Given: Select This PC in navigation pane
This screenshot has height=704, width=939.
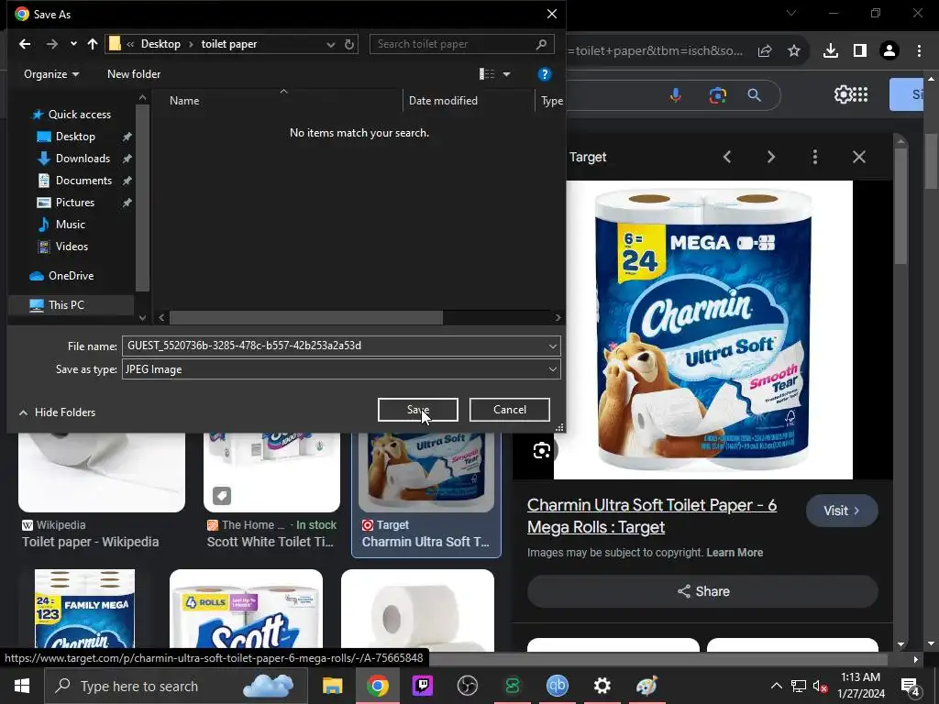Looking at the screenshot, I should pyautogui.click(x=66, y=304).
